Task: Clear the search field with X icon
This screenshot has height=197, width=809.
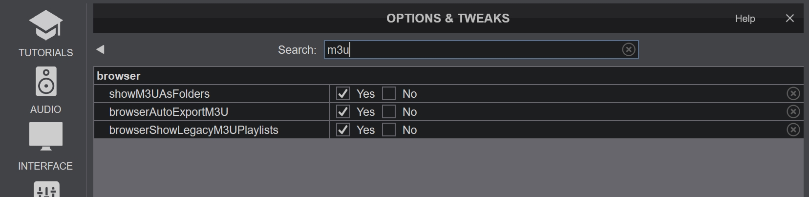Action: (x=629, y=49)
